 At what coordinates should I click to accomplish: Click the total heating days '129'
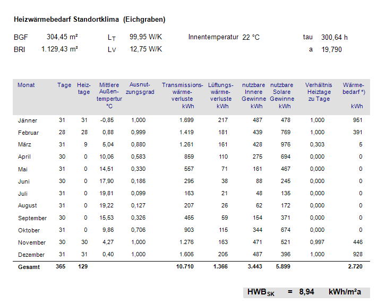pos(83,267)
